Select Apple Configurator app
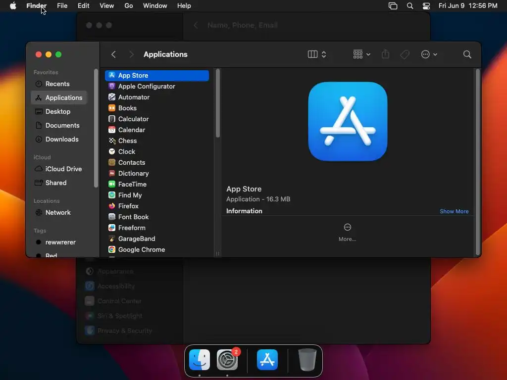Screen dimensions: 507x380 157,86
